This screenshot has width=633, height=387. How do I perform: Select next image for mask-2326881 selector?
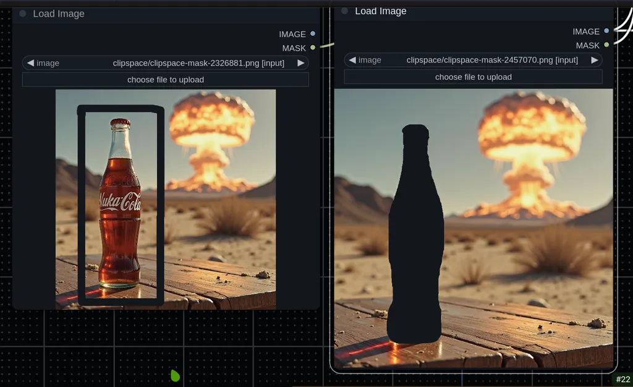301,63
